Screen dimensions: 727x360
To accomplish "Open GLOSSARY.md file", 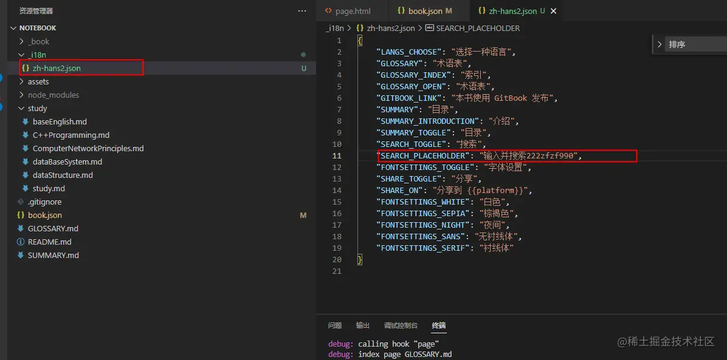I will click(x=53, y=229).
